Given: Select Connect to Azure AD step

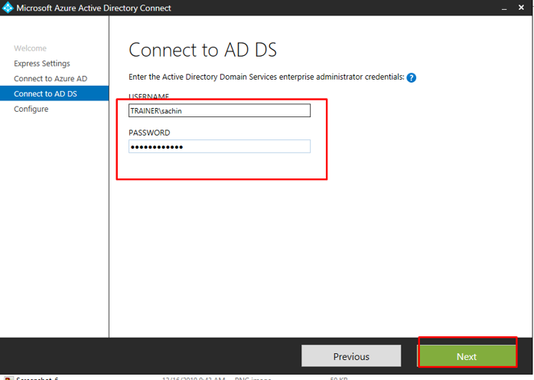Looking at the screenshot, I should 50,79.
